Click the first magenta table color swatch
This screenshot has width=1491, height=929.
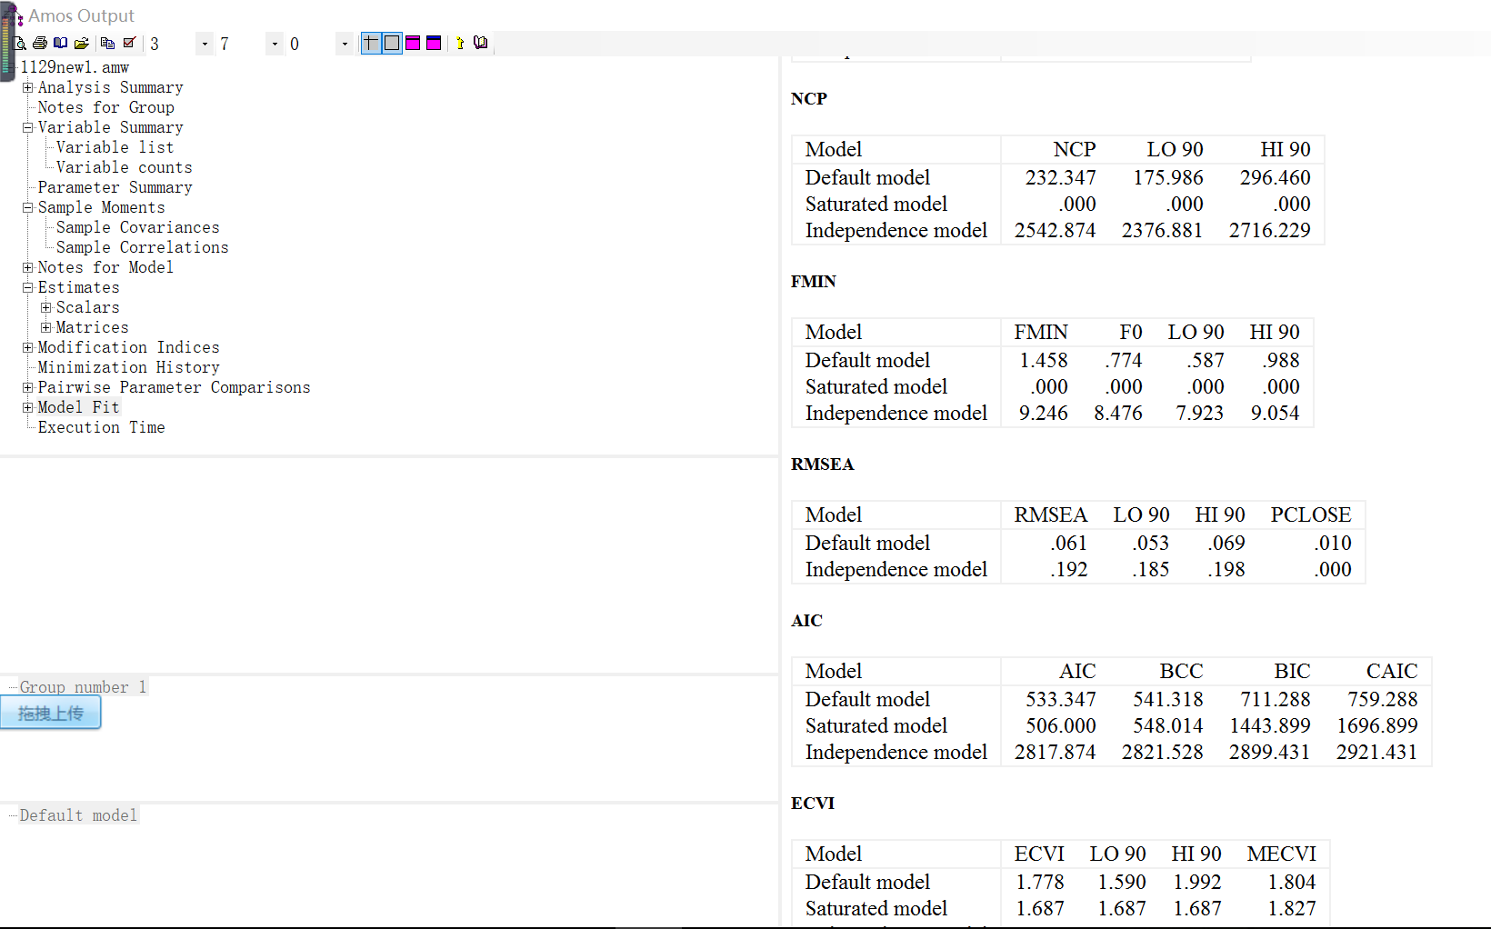413,43
